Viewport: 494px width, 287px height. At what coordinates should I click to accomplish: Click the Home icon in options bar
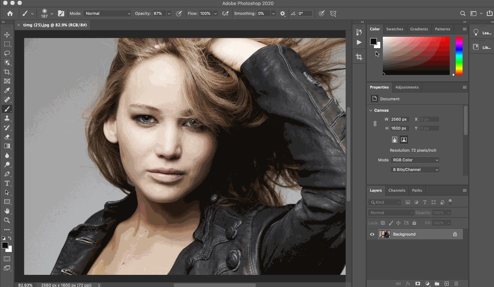click(x=10, y=14)
